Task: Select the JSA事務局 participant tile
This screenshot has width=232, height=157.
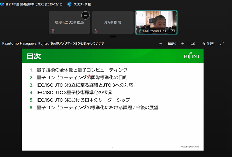Action: click(113, 22)
